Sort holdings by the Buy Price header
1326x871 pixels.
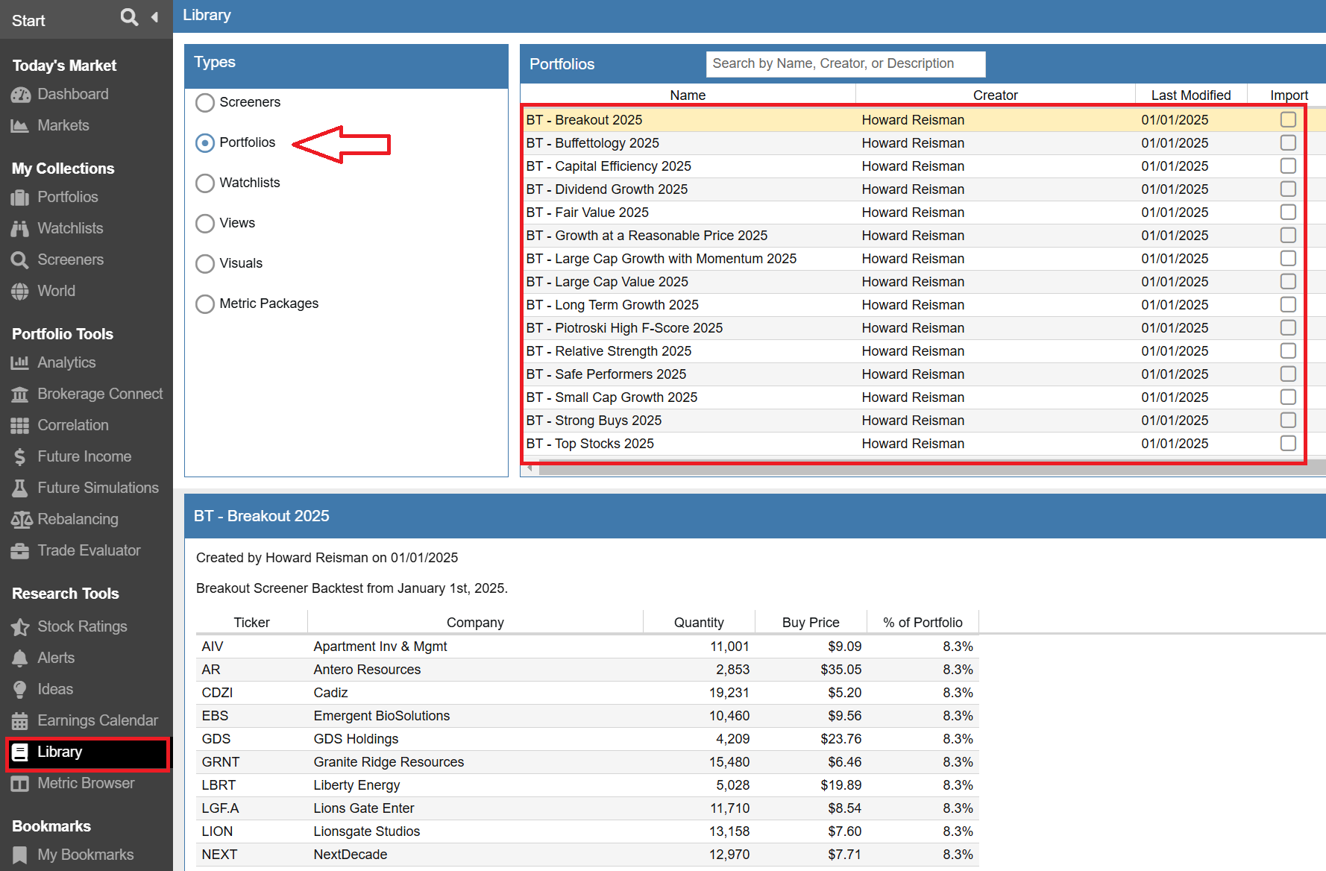coord(811,623)
